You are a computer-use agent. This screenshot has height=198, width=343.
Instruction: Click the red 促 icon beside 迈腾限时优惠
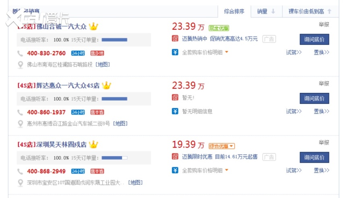click(175, 157)
